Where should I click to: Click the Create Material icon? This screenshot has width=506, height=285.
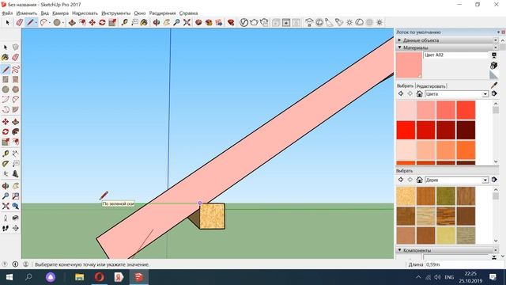pyautogui.click(x=493, y=66)
